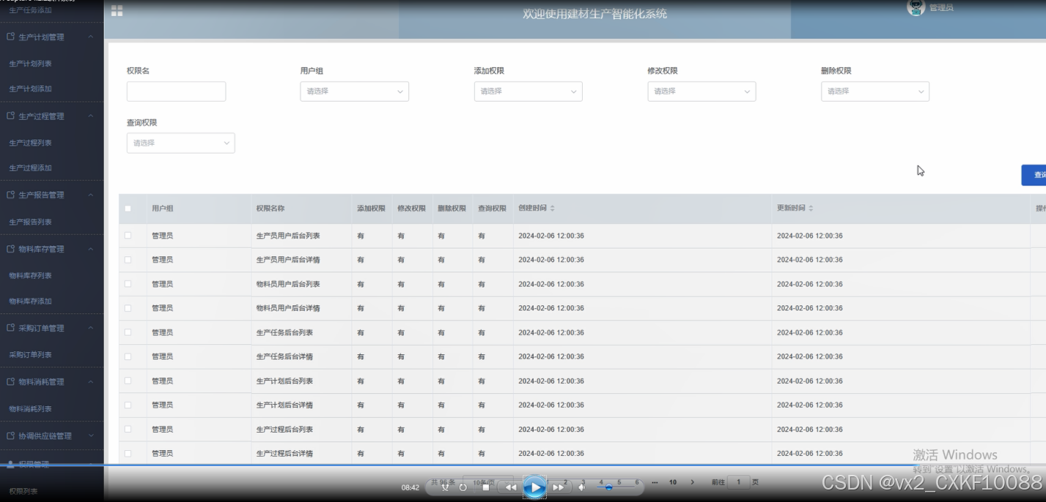
Task: Click the next page arrow in pagination
Action: click(x=692, y=482)
